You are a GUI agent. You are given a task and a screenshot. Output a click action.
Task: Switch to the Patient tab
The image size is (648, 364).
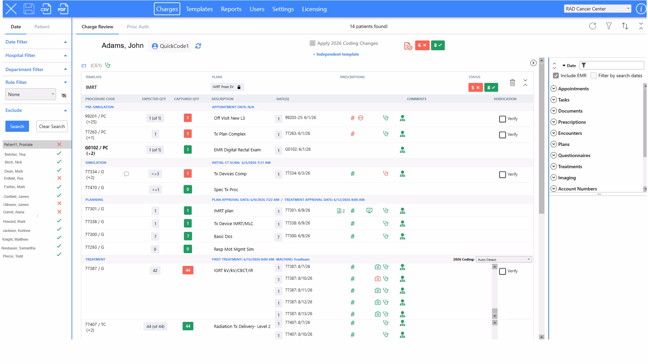coord(42,27)
